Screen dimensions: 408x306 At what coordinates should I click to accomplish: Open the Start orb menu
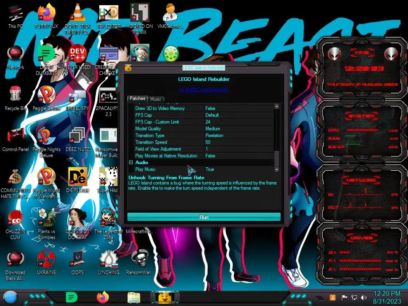click(x=10, y=298)
